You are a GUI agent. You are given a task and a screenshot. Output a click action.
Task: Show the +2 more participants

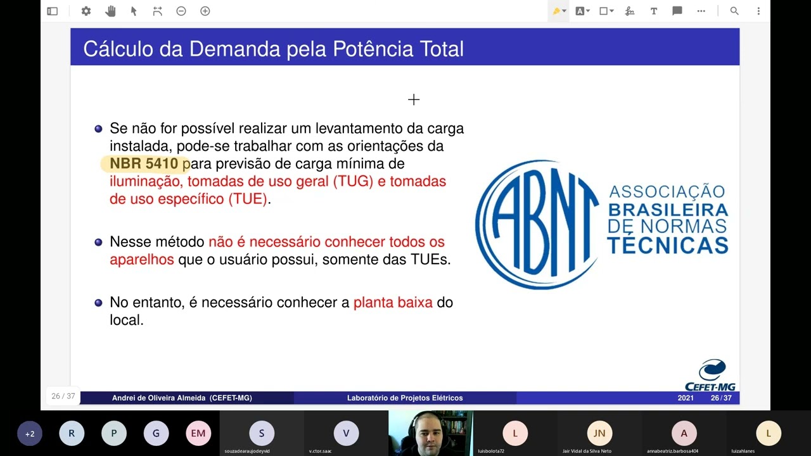[x=29, y=434]
